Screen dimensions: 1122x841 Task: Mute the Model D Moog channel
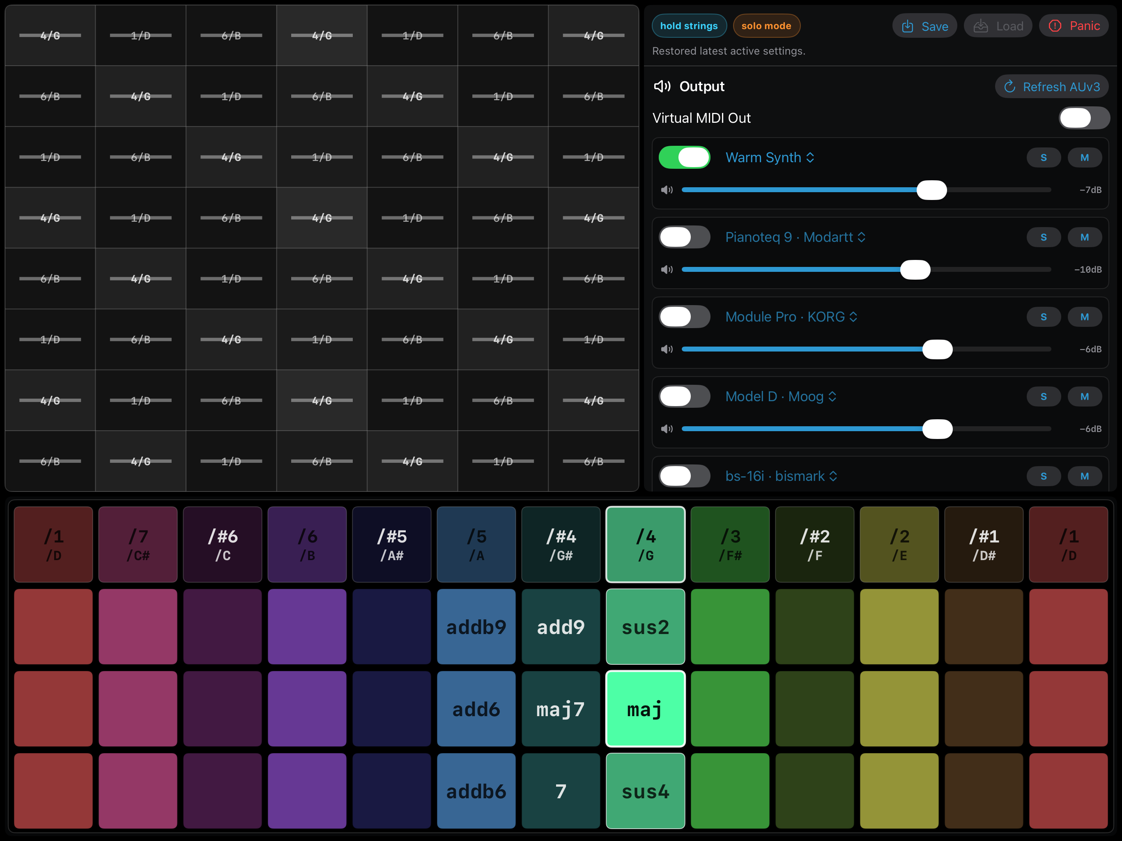tap(1085, 397)
